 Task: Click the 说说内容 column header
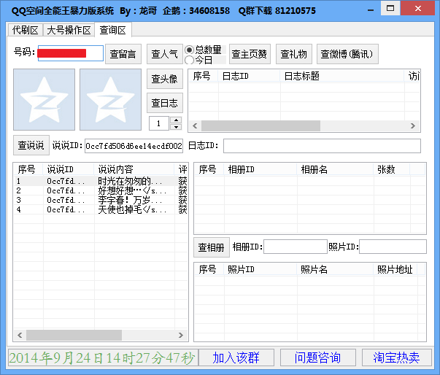point(134,169)
